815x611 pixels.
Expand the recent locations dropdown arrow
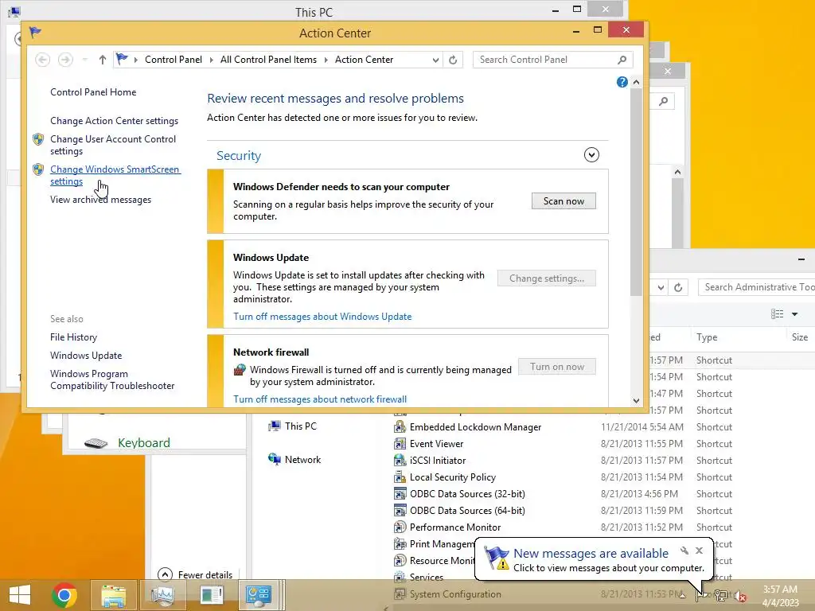[x=84, y=60]
